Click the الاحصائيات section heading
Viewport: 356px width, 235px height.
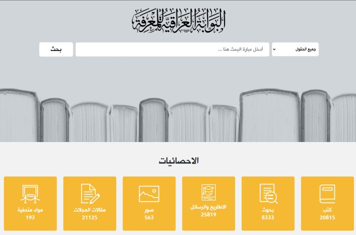point(178,160)
